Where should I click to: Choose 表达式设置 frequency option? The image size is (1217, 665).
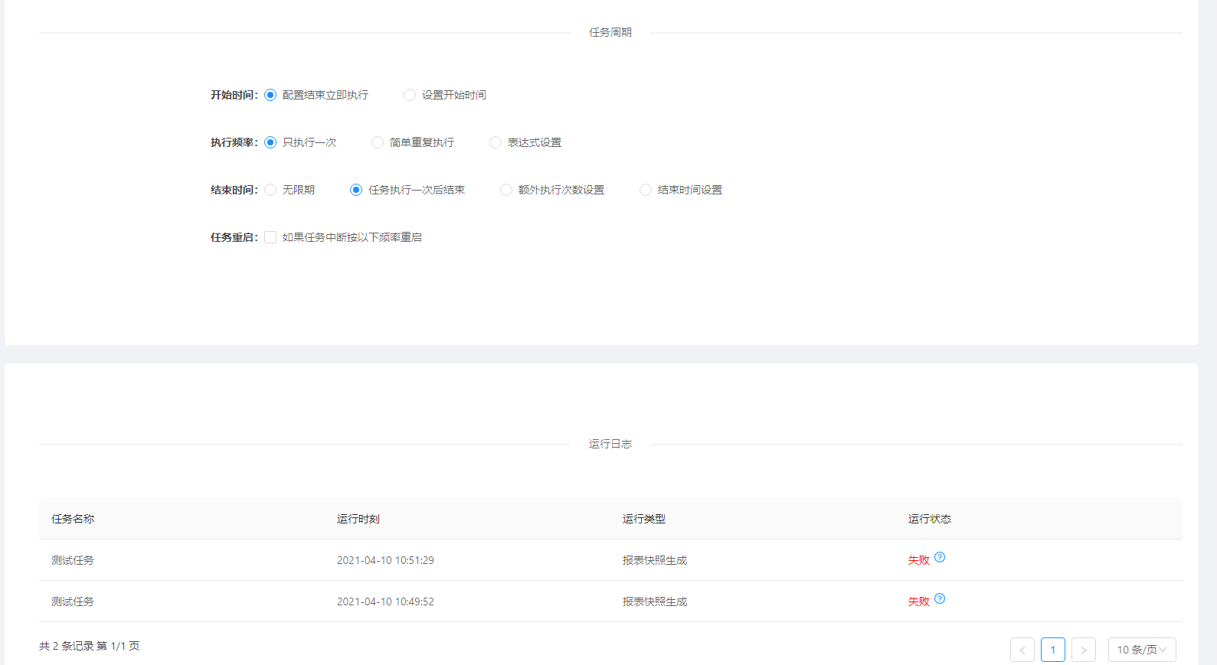click(x=496, y=142)
